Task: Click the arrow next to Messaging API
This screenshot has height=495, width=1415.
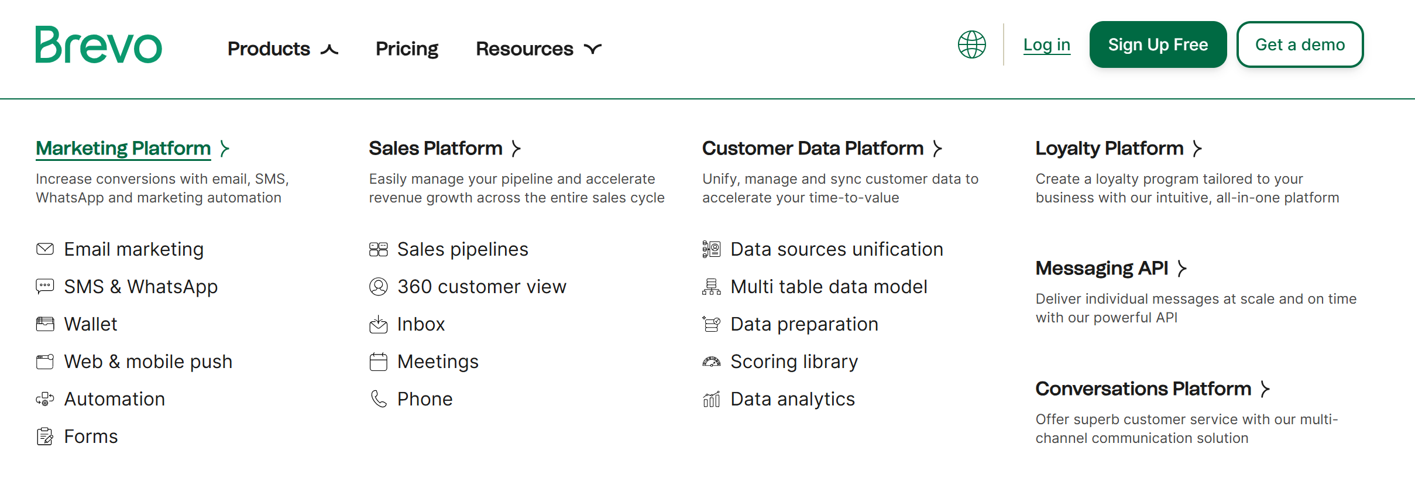Action: coord(1182,269)
